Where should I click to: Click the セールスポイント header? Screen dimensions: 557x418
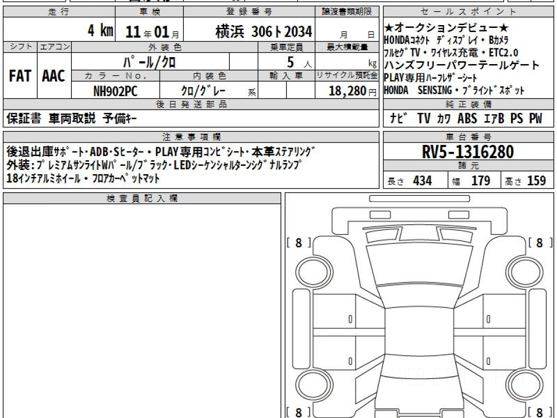click(468, 12)
